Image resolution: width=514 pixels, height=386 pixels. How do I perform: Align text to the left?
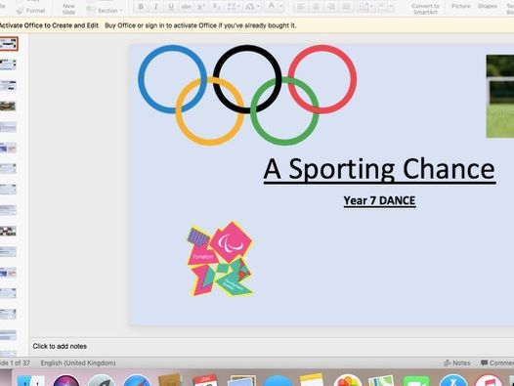301,7
